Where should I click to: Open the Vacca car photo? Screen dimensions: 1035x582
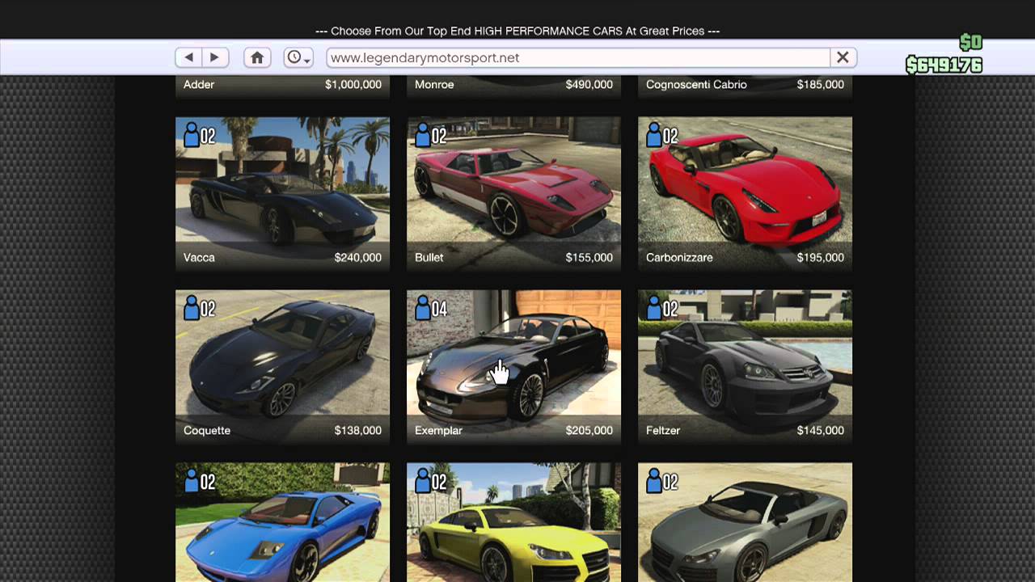(282, 193)
